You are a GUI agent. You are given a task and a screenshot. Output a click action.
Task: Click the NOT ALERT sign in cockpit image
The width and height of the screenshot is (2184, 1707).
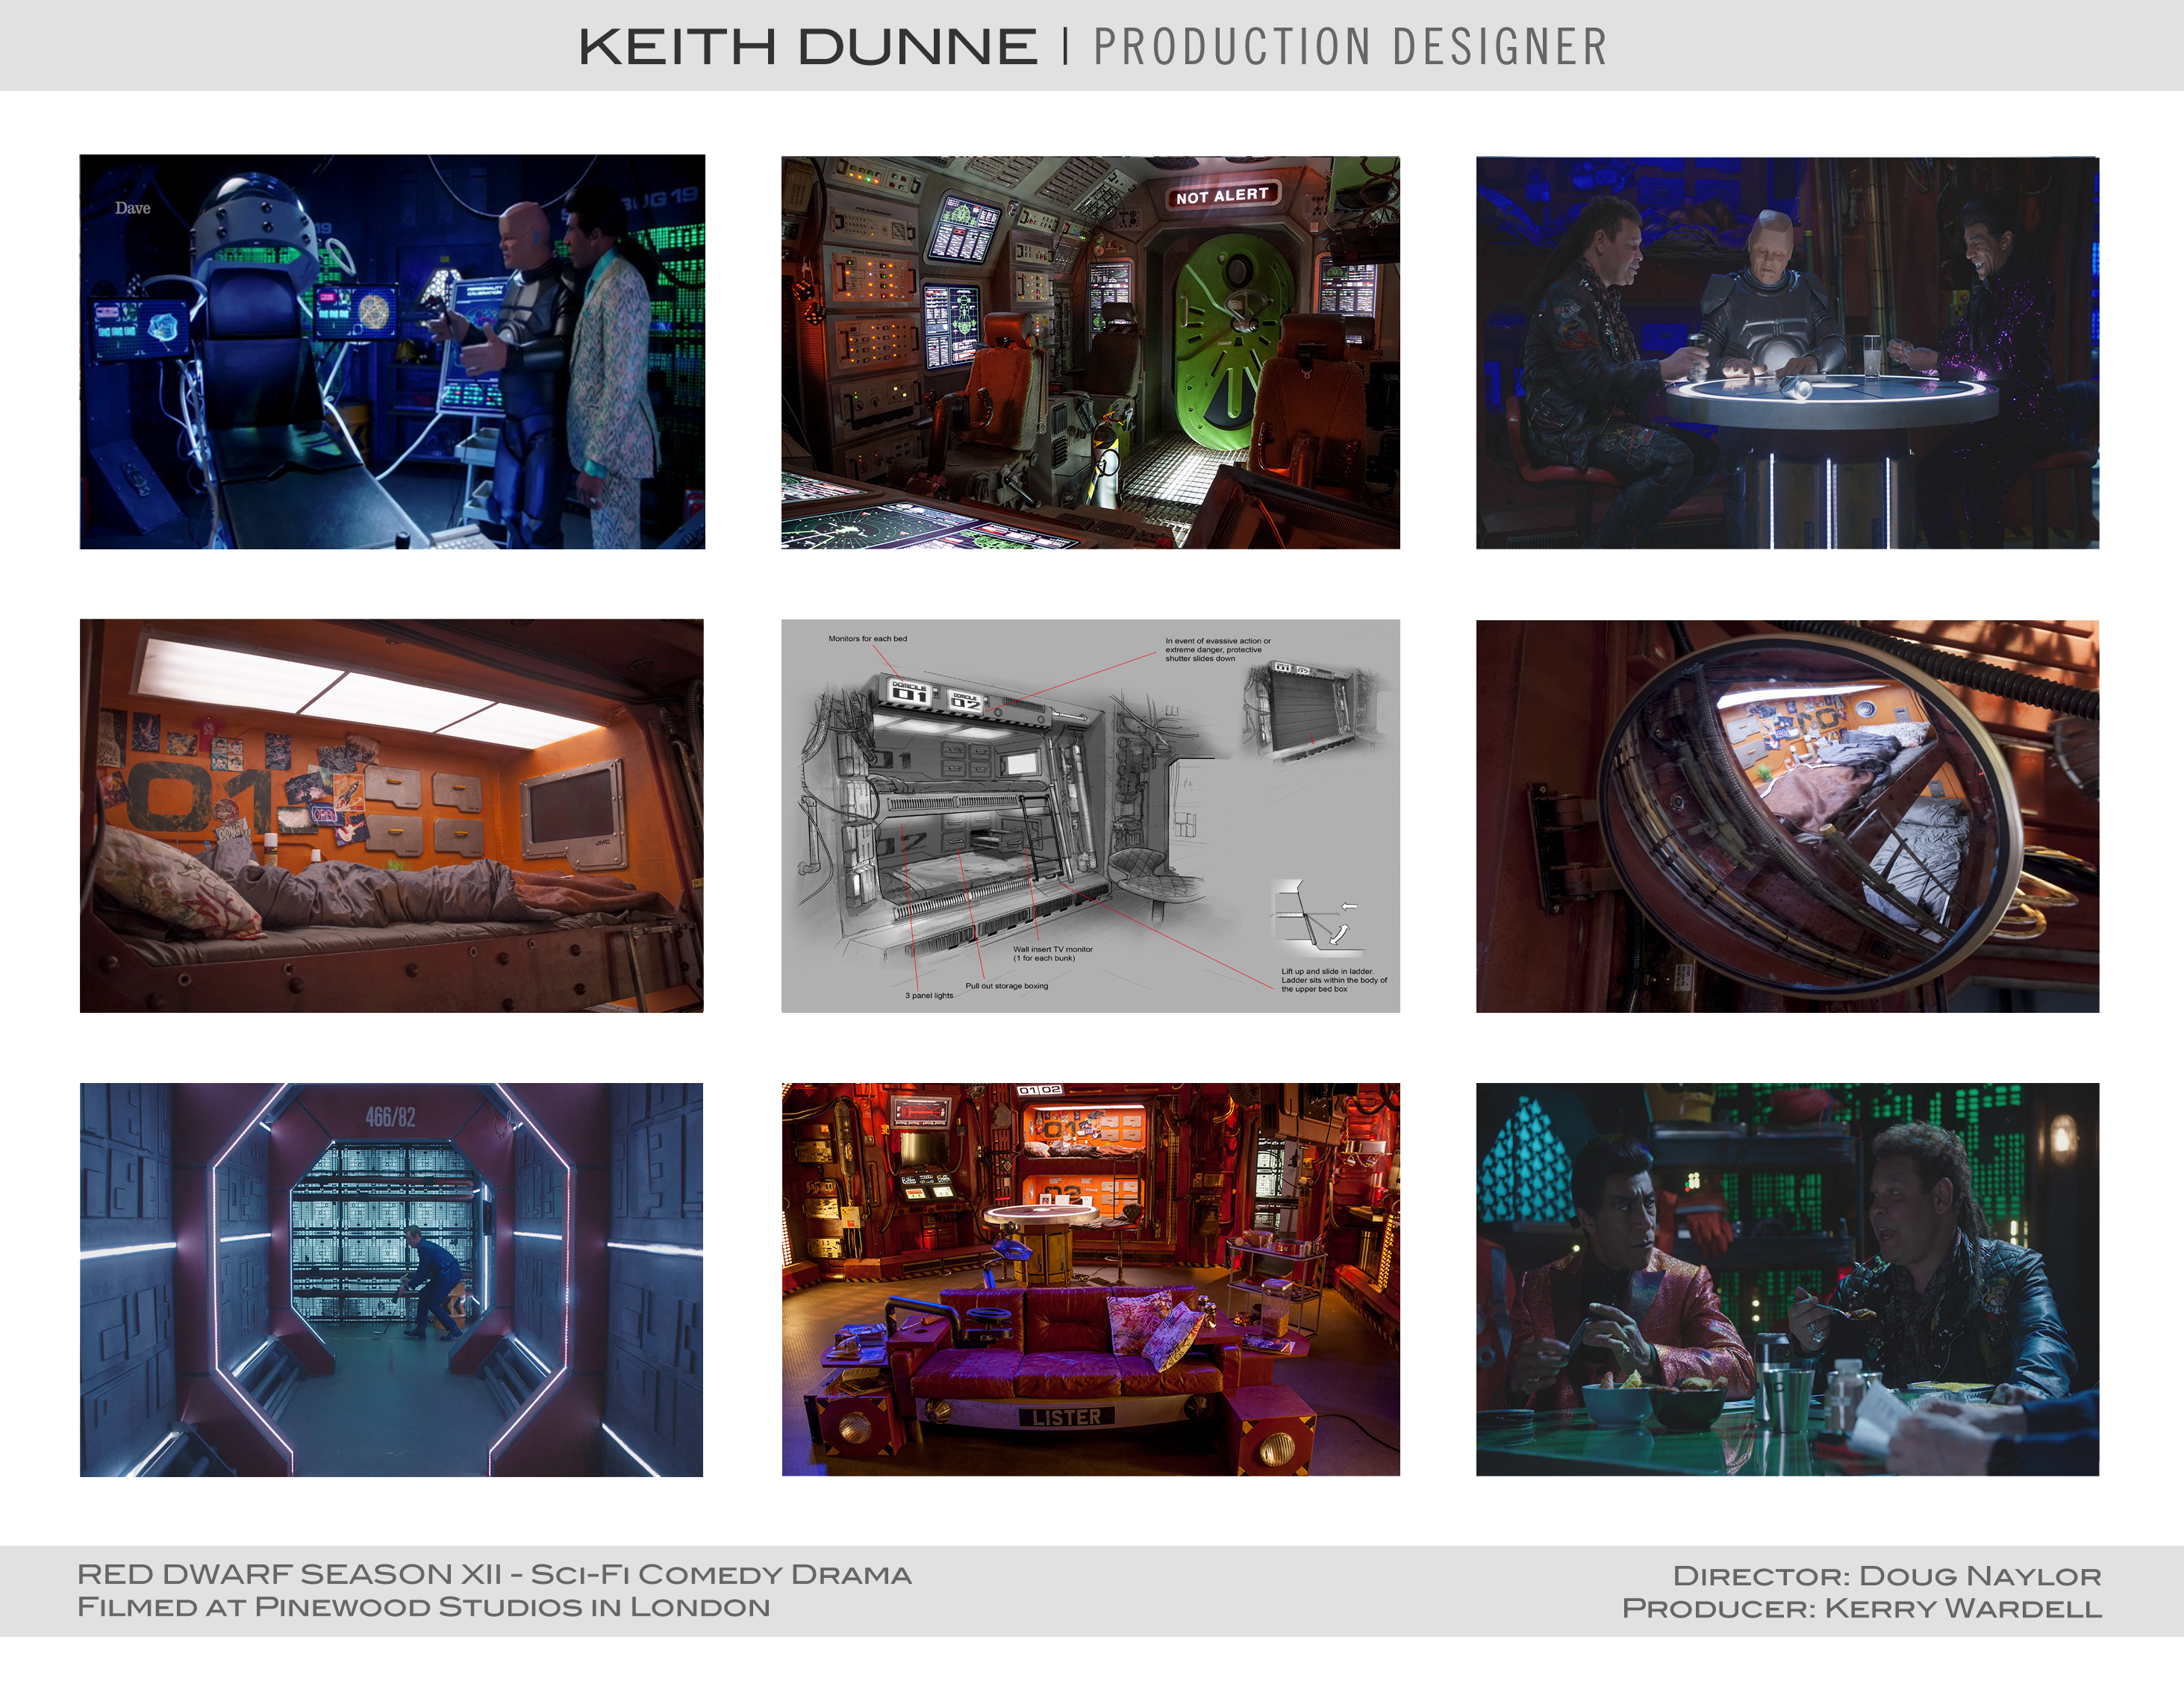(x=1222, y=195)
